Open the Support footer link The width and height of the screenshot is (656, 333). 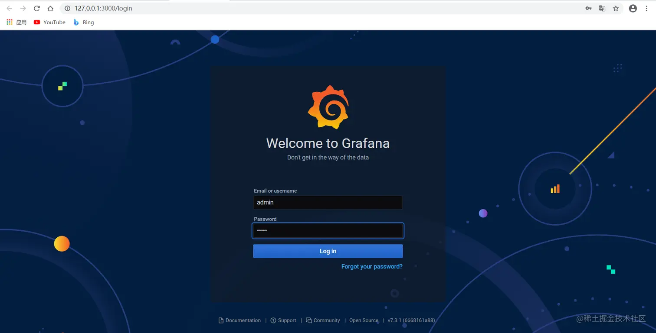(x=283, y=320)
